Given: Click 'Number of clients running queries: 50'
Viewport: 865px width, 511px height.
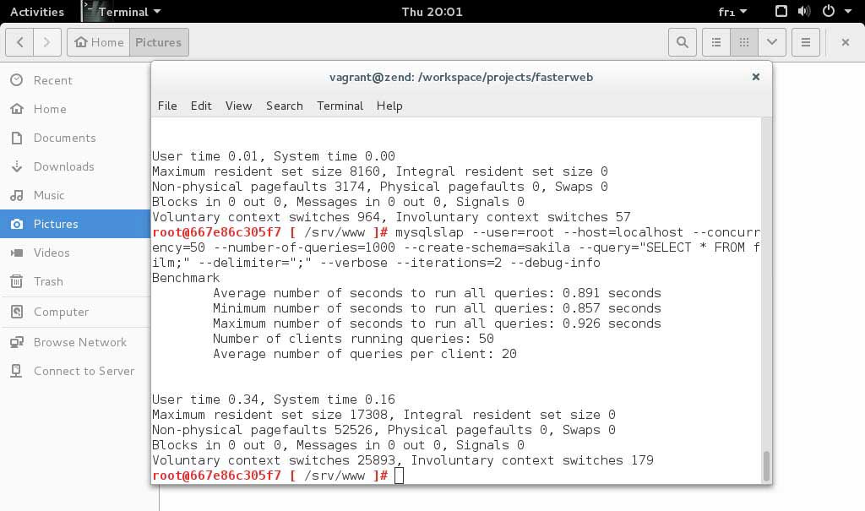Looking at the screenshot, I should coord(353,339).
